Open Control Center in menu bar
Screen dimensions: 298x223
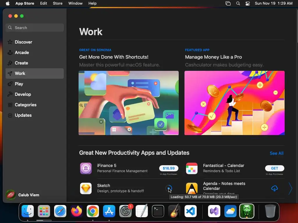(248, 3)
